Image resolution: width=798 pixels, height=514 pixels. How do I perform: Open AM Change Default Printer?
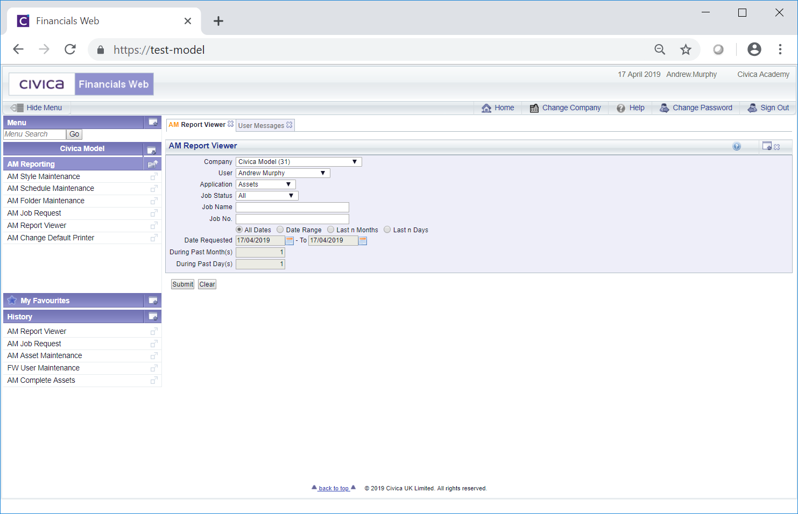51,238
